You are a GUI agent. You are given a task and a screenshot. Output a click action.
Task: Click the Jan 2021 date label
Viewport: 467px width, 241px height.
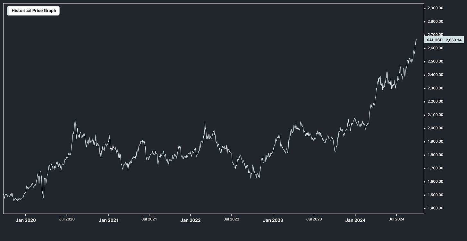point(108,220)
